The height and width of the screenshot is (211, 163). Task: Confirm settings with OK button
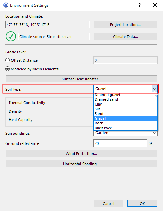(x=142, y=204)
